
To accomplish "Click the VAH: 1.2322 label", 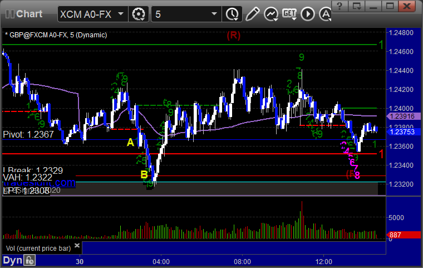I will click(27, 177).
